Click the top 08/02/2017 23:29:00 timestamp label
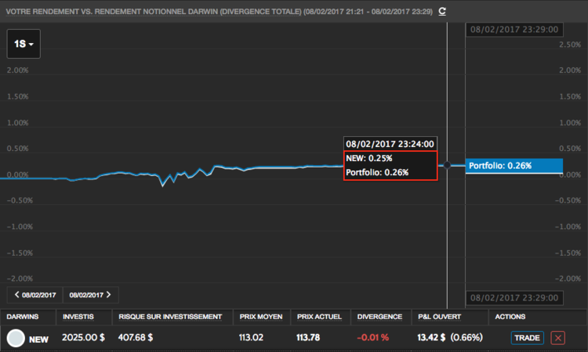Viewport: 588px width, 352px height. click(514, 30)
